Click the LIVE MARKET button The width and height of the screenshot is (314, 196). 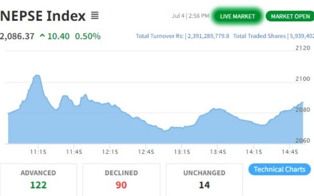(237, 16)
